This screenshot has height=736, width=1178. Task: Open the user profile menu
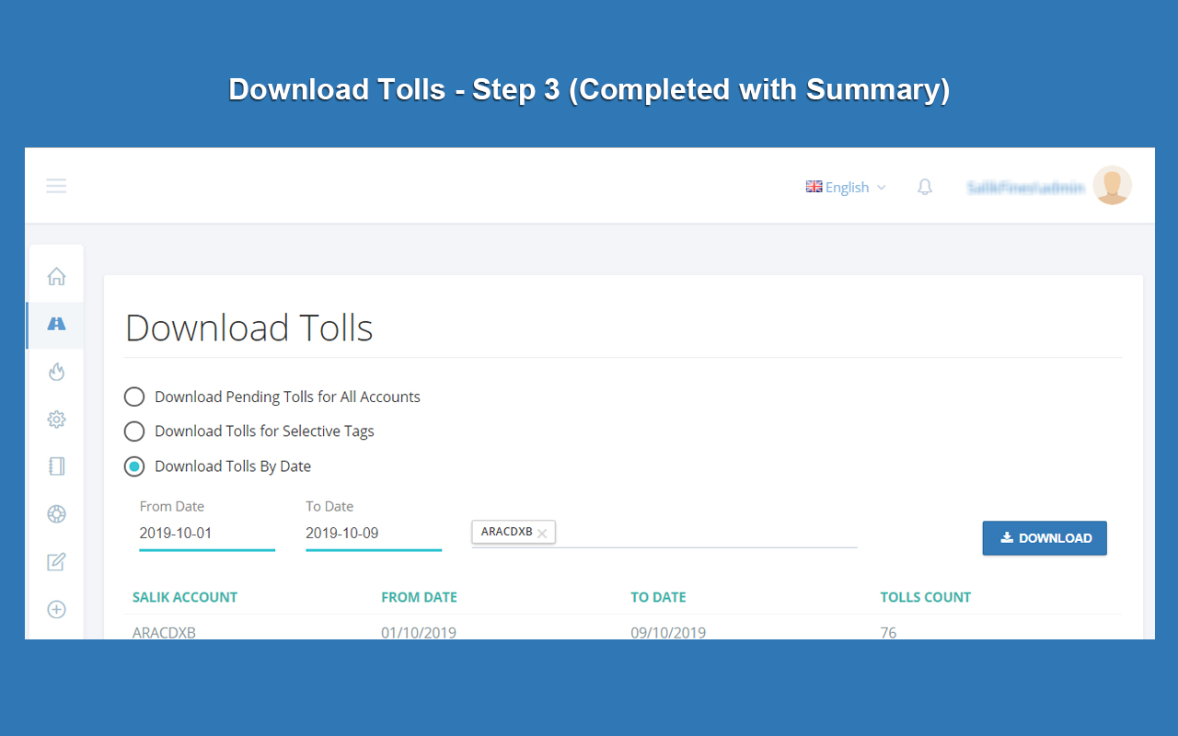[1112, 185]
